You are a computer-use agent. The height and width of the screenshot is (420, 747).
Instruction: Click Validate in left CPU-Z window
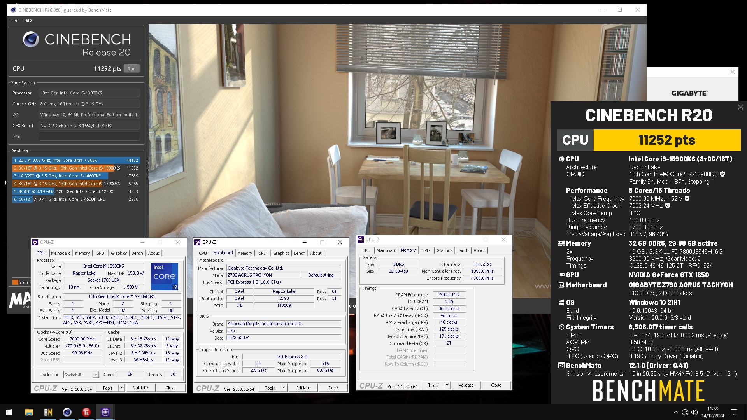click(140, 388)
